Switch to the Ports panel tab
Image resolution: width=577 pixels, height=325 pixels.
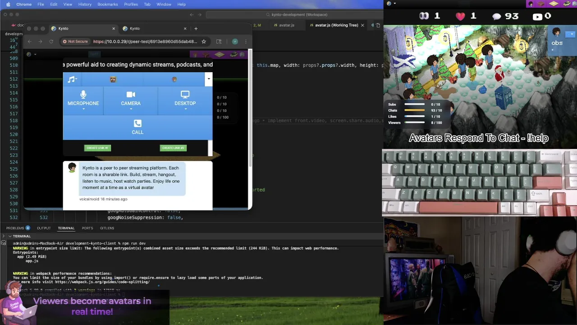pos(87,228)
